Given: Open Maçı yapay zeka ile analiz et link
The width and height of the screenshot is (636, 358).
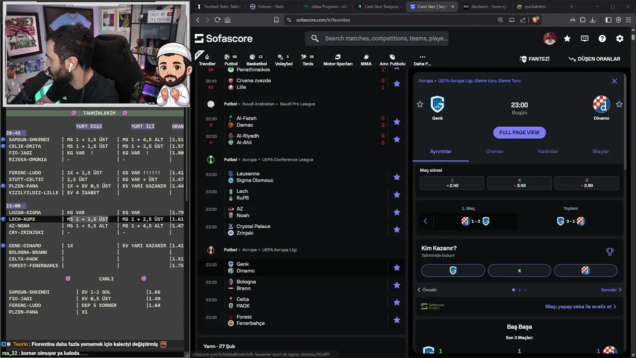Looking at the screenshot, I should (x=581, y=306).
